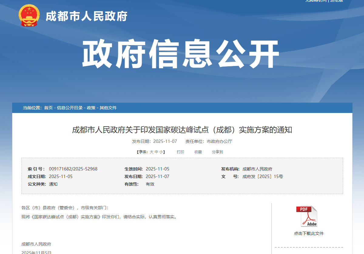Viewport: 364px width, 254px height.
Task: Navigate to 政策 breadcrumb link
Action: 91,108
